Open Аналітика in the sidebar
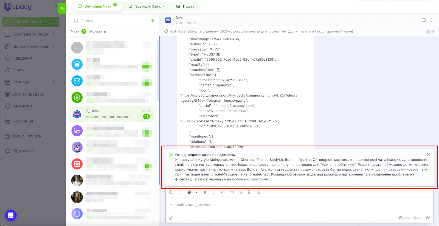 (19, 106)
